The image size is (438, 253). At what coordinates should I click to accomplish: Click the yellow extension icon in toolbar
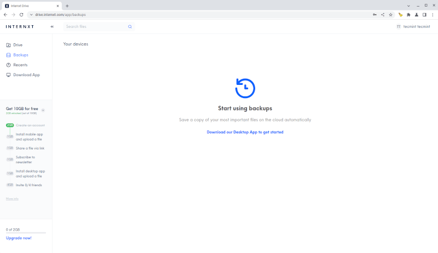point(400,15)
